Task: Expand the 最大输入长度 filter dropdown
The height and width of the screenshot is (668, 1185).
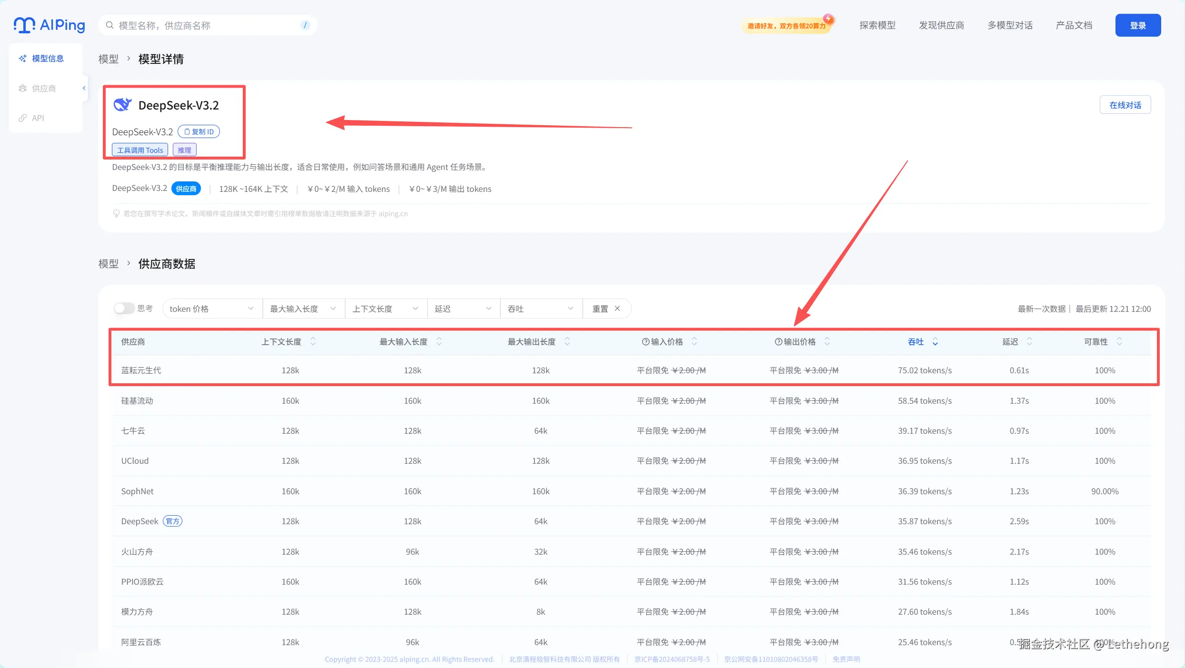Action: point(303,309)
